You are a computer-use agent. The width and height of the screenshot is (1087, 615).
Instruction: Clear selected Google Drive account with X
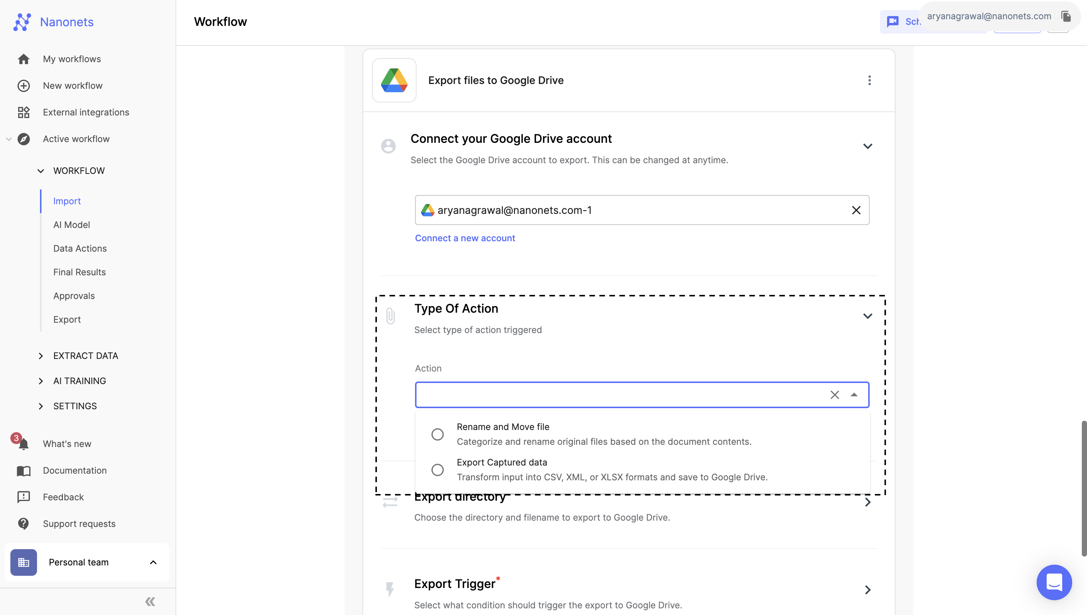click(x=856, y=210)
